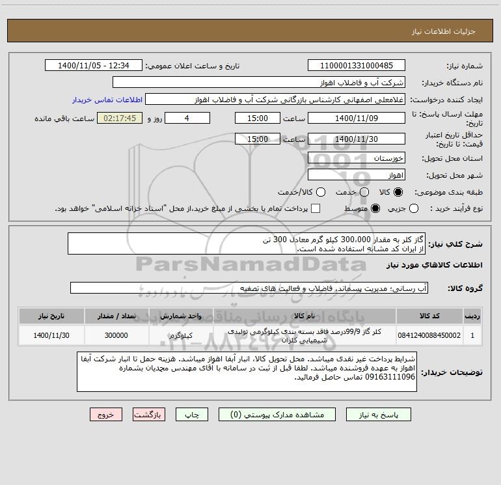
Task: Click the delivery city field اهواز
Action: pyautogui.click(x=357, y=175)
